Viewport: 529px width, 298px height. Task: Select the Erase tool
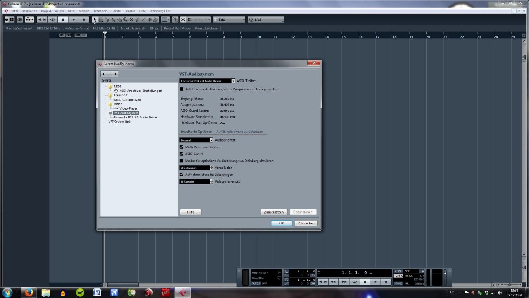(119, 19)
